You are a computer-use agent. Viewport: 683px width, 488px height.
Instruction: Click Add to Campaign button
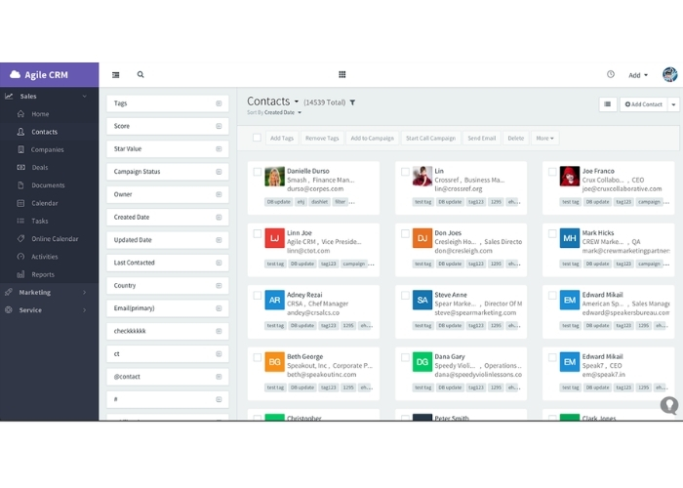[x=373, y=139]
